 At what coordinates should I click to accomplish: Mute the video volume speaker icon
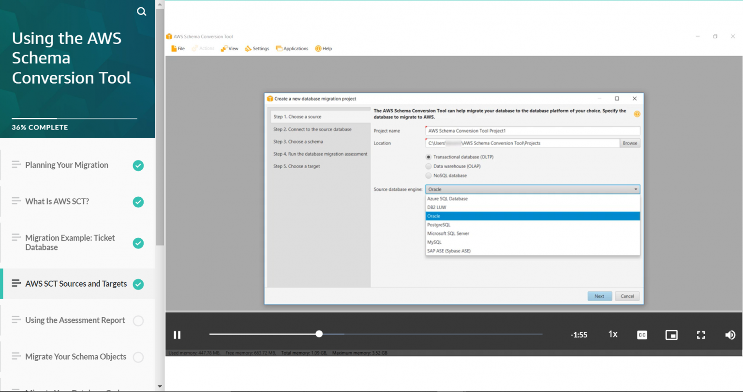(x=730, y=334)
